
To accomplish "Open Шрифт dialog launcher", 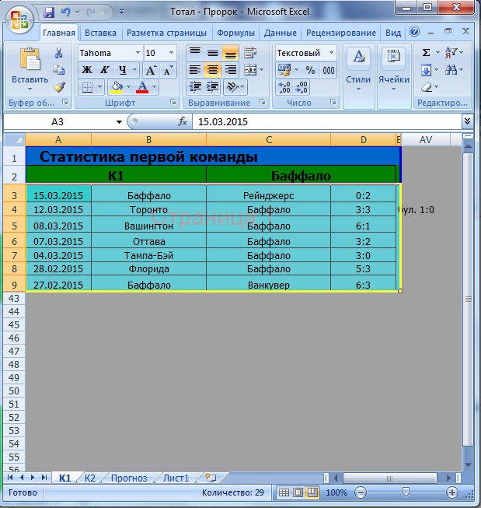I will [173, 103].
